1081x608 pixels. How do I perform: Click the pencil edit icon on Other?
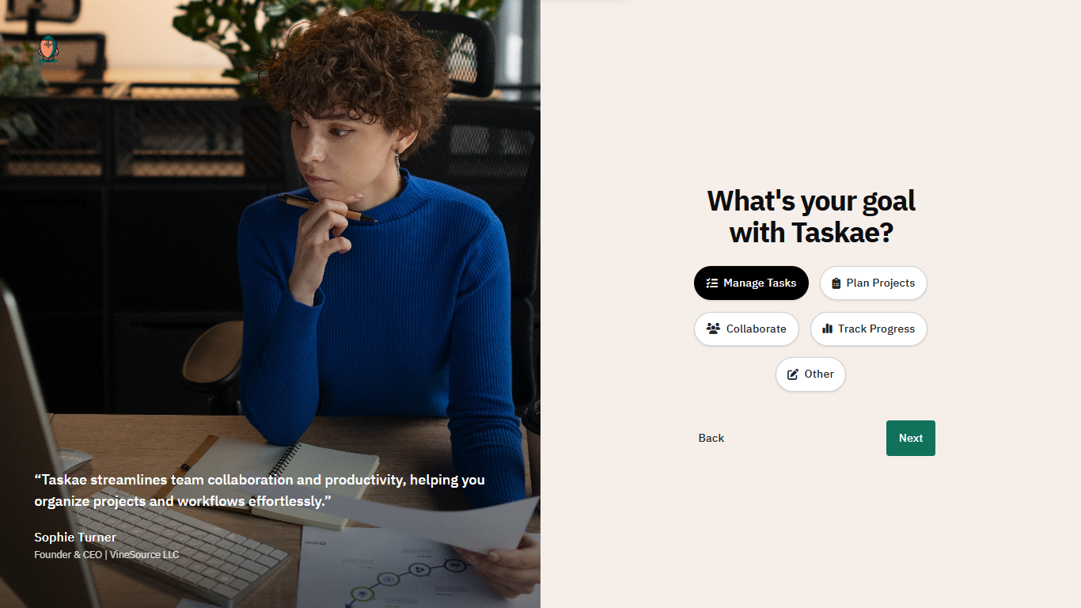coord(793,374)
